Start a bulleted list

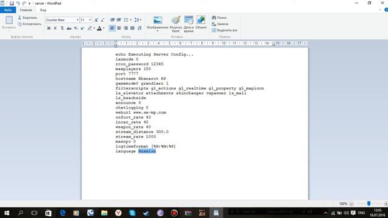click(x=126, y=20)
